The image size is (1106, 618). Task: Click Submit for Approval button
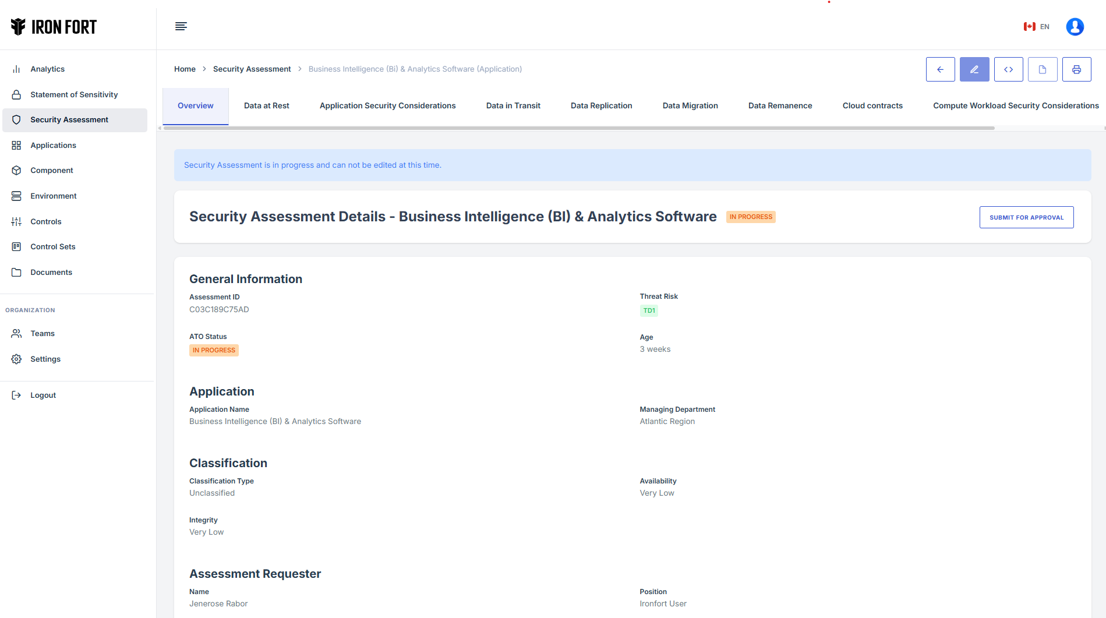[x=1026, y=217]
